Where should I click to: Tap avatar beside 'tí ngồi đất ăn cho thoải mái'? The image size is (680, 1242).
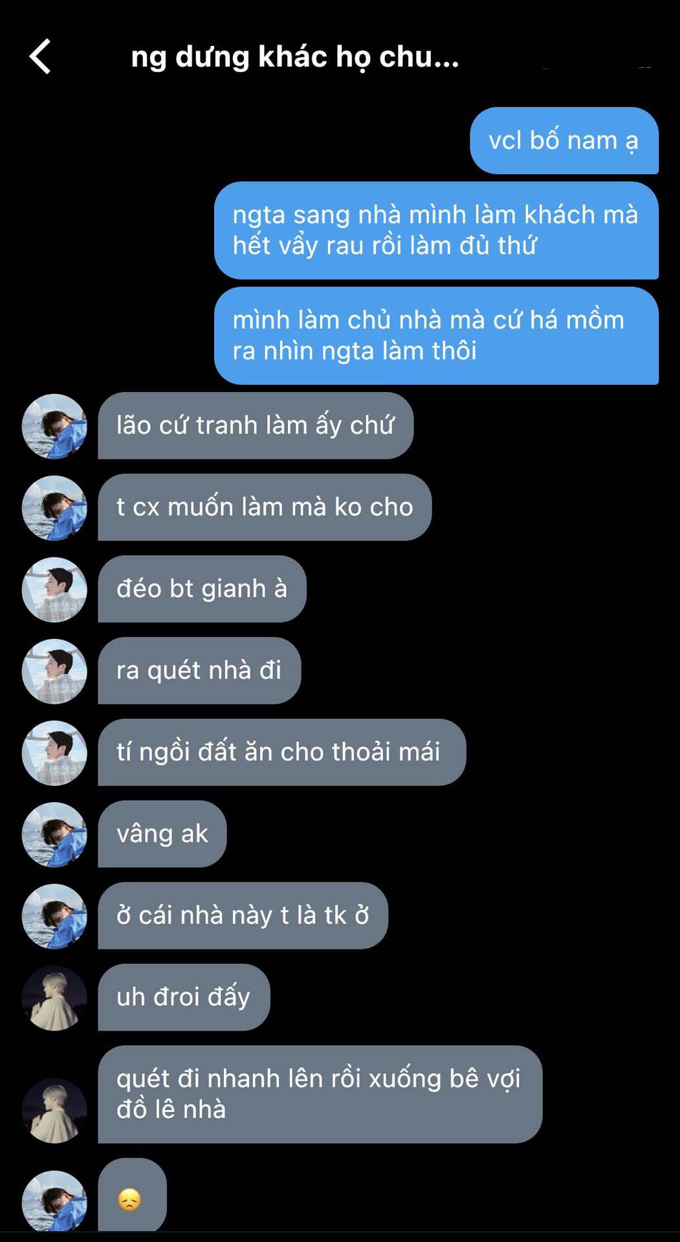point(54,753)
